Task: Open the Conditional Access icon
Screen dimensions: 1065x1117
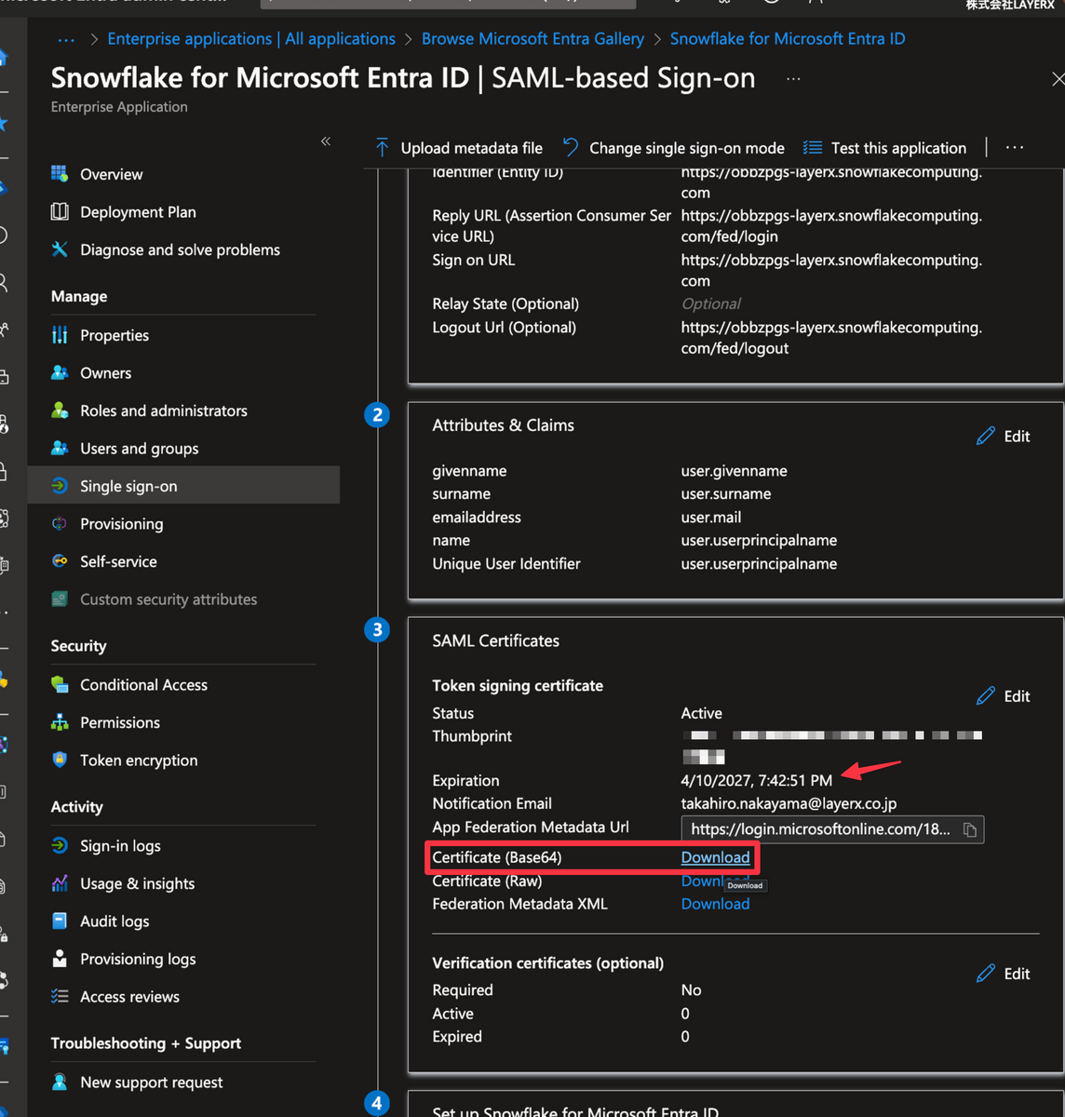Action: click(x=60, y=684)
